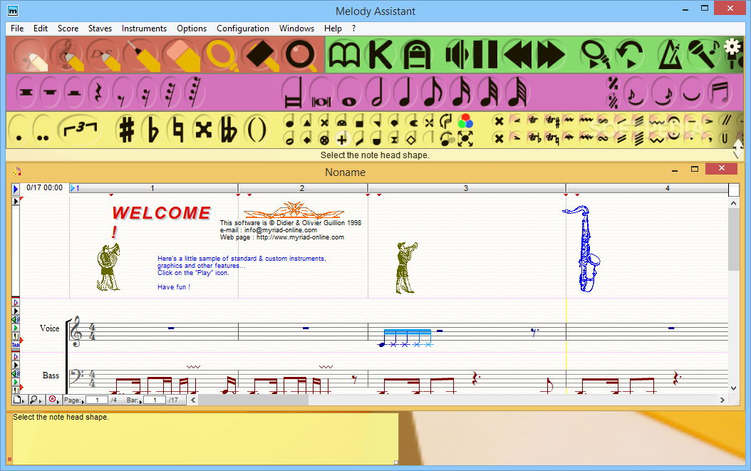Toggle Bass staff display triangle icon
Viewport: 751px width, 471px height.
pyautogui.click(x=16, y=357)
